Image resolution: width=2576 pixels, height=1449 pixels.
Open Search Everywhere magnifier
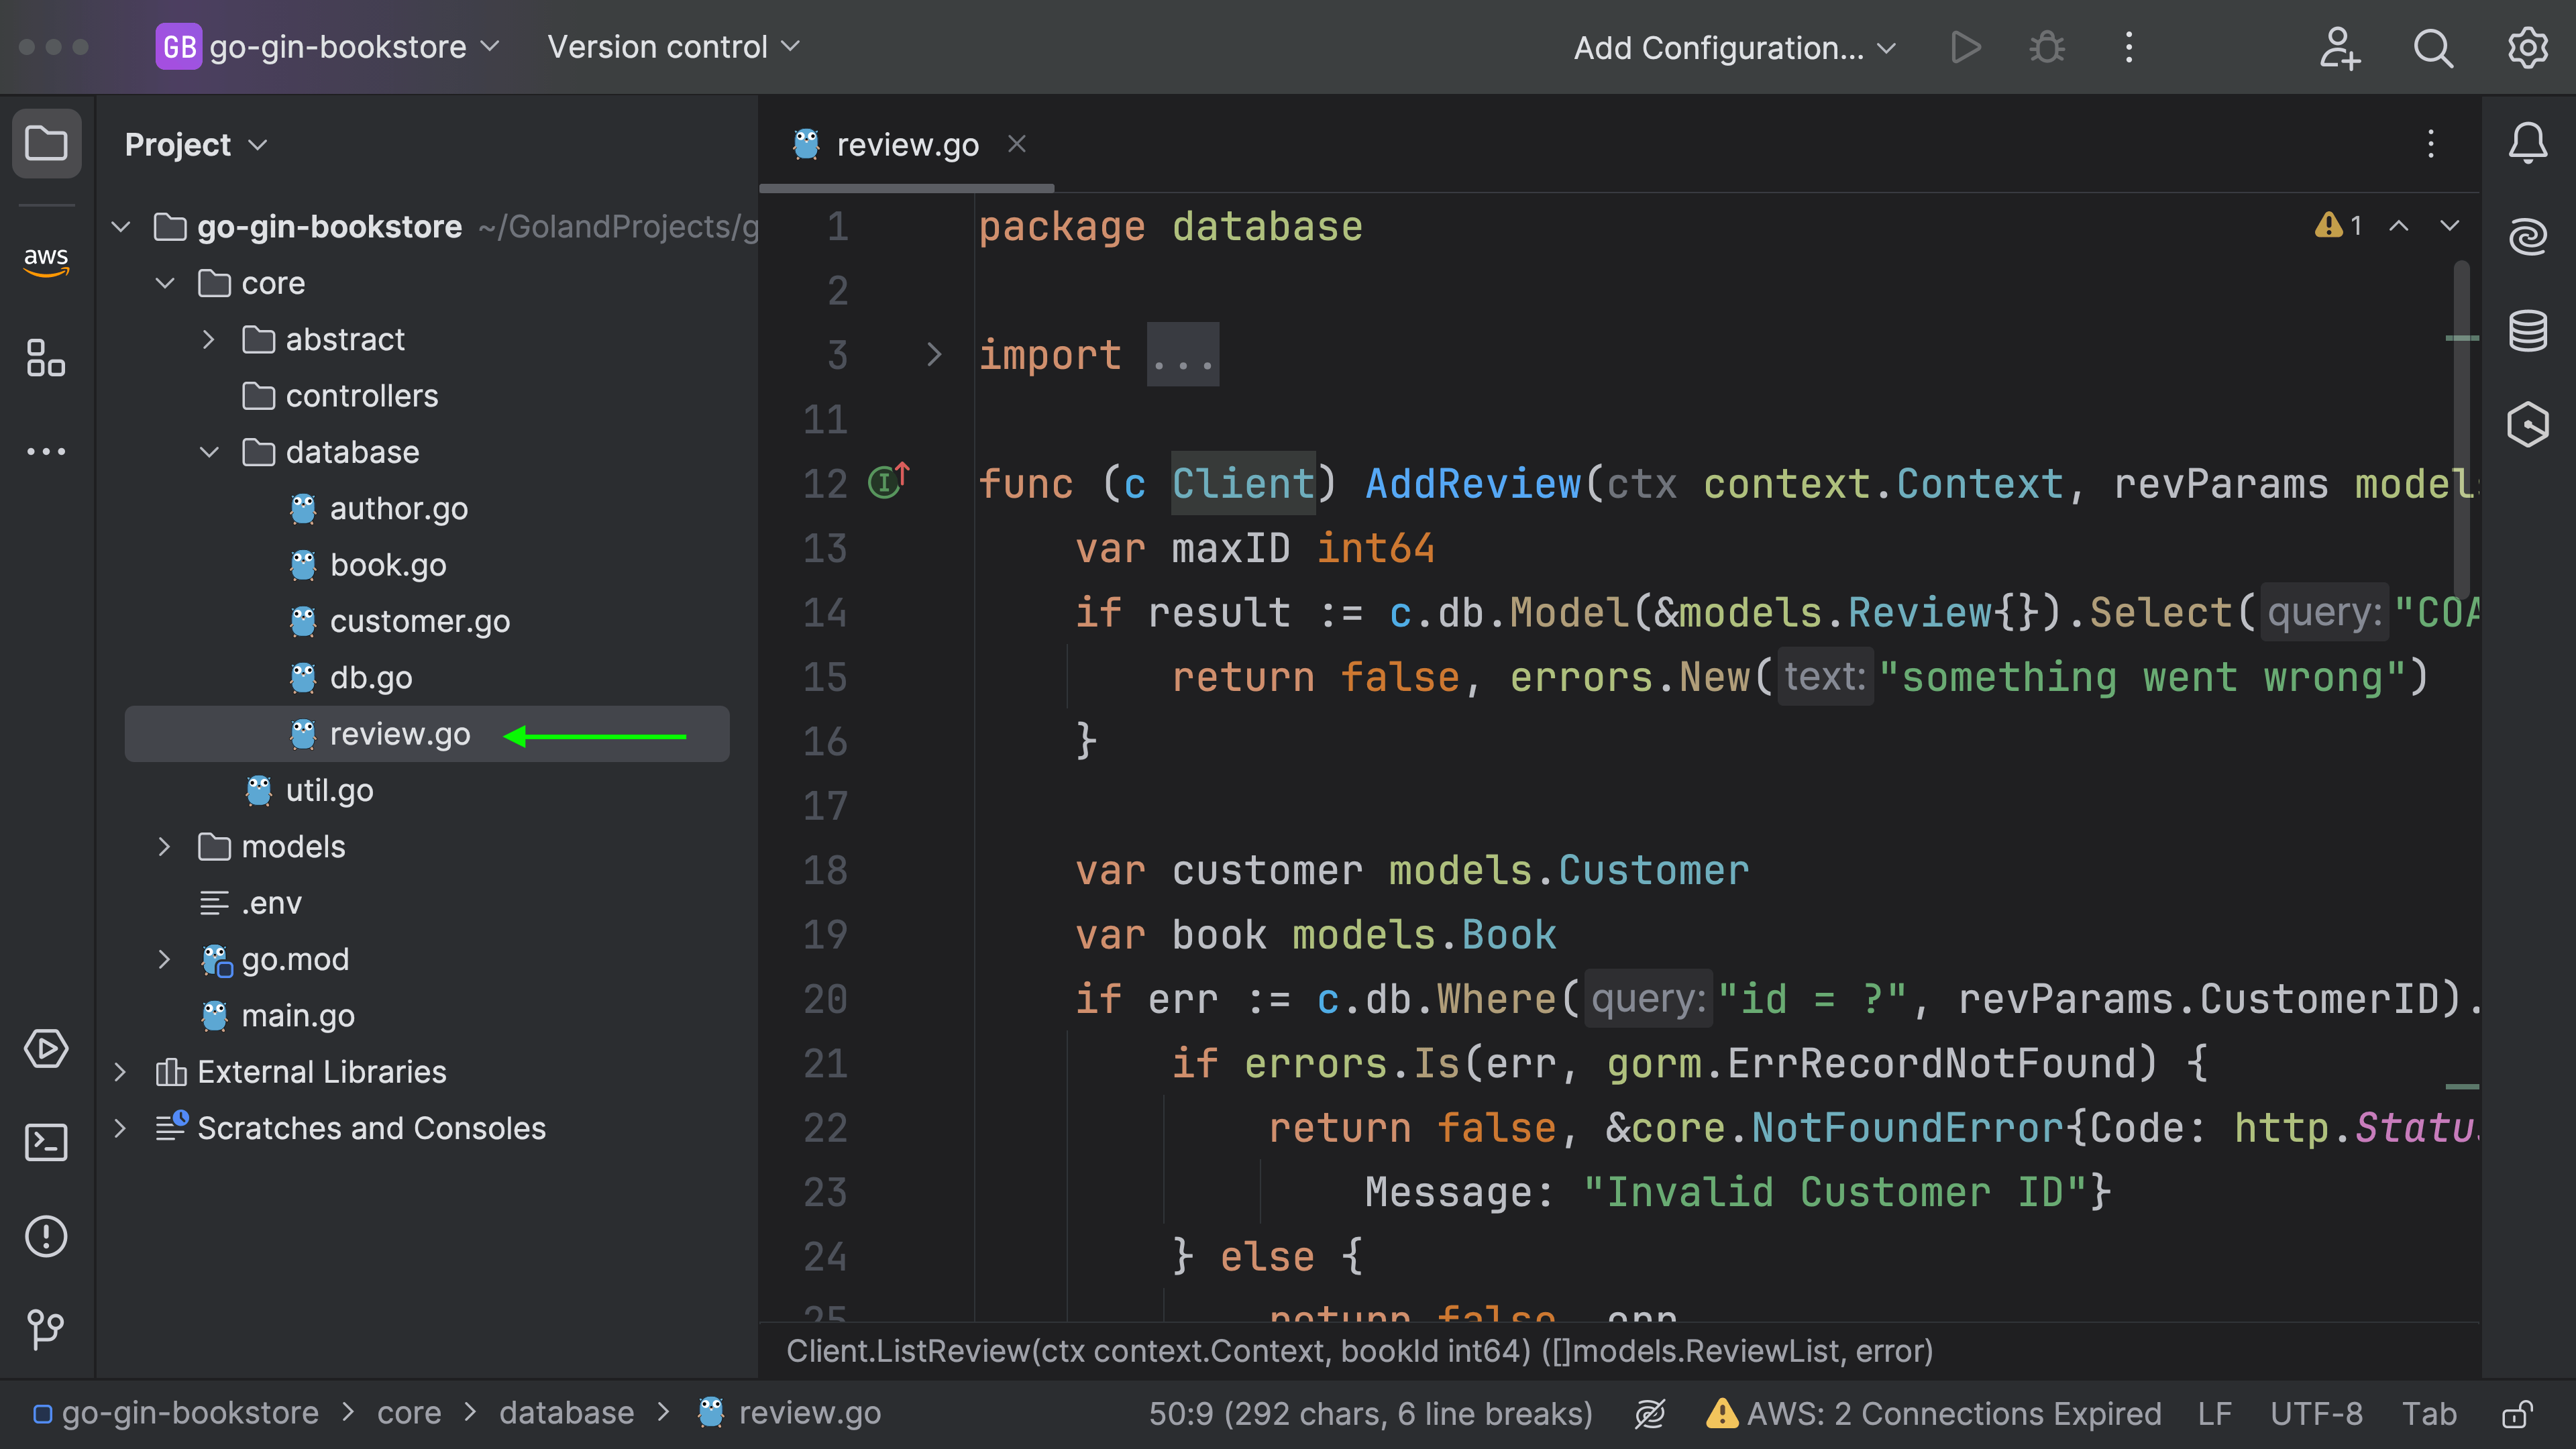click(2433, 47)
